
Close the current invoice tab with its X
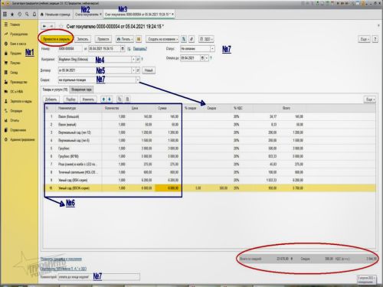(173, 15)
